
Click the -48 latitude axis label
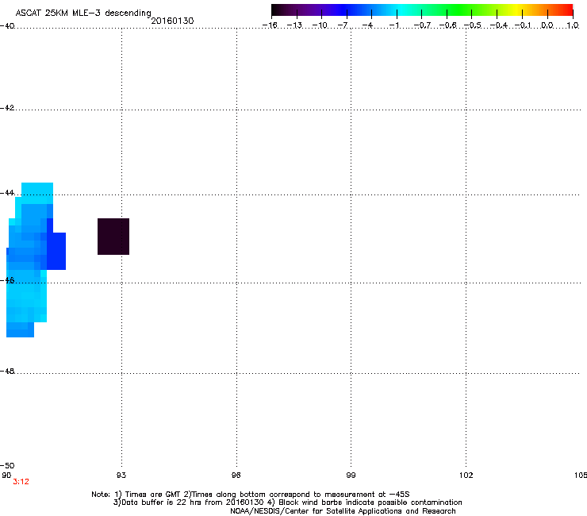click(x=7, y=372)
